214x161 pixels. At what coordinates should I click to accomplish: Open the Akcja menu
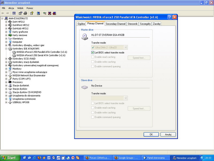[11, 8]
